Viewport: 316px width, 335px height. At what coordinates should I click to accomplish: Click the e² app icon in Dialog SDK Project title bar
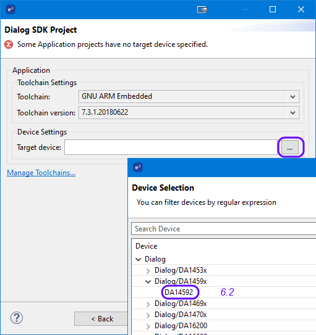[x=11, y=9]
